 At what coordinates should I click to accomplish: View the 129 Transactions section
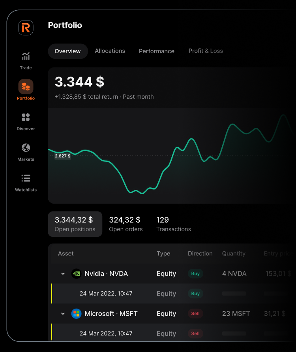tap(173, 224)
